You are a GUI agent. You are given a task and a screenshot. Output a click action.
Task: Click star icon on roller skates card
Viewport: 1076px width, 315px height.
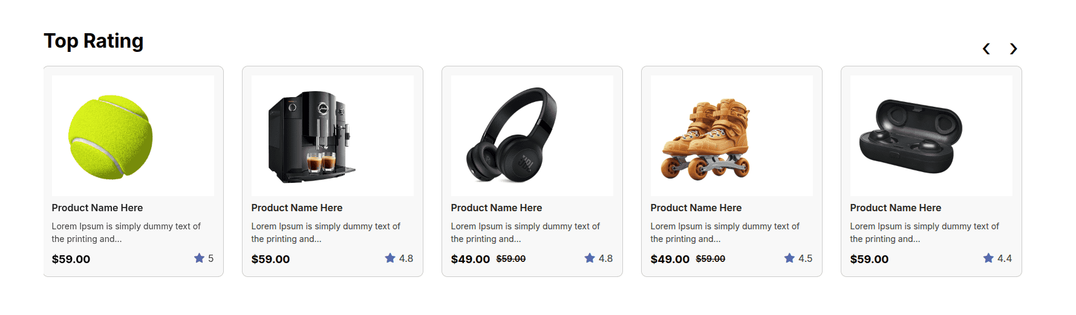[789, 258]
